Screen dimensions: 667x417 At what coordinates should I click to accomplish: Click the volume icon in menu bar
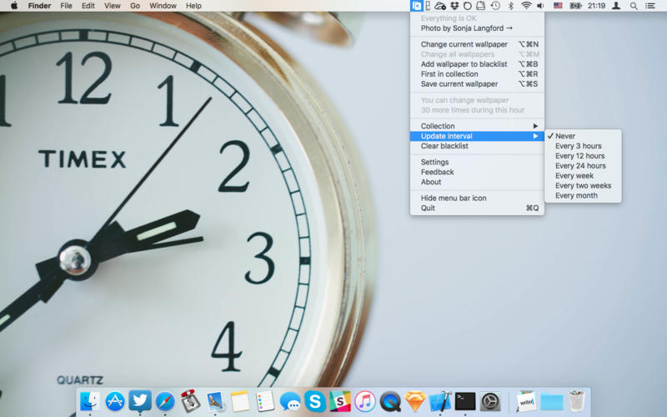click(x=540, y=6)
